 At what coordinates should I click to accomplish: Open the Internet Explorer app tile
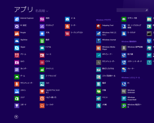(x=17, y=19)
